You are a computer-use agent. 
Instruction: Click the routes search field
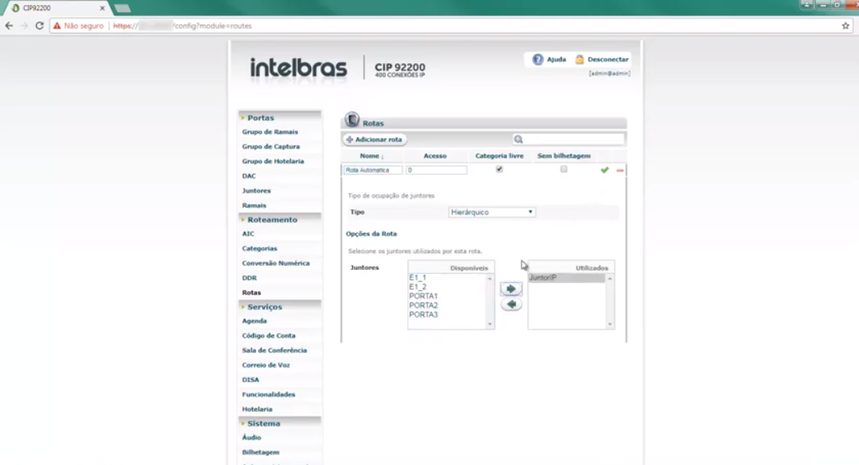[572, 139]
